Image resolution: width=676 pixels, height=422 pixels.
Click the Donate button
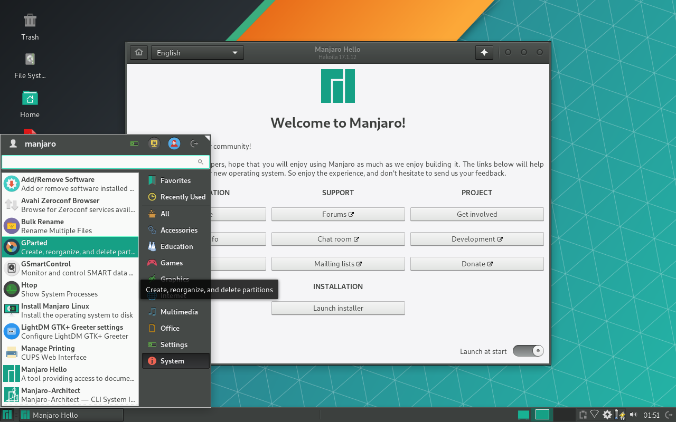477,264
